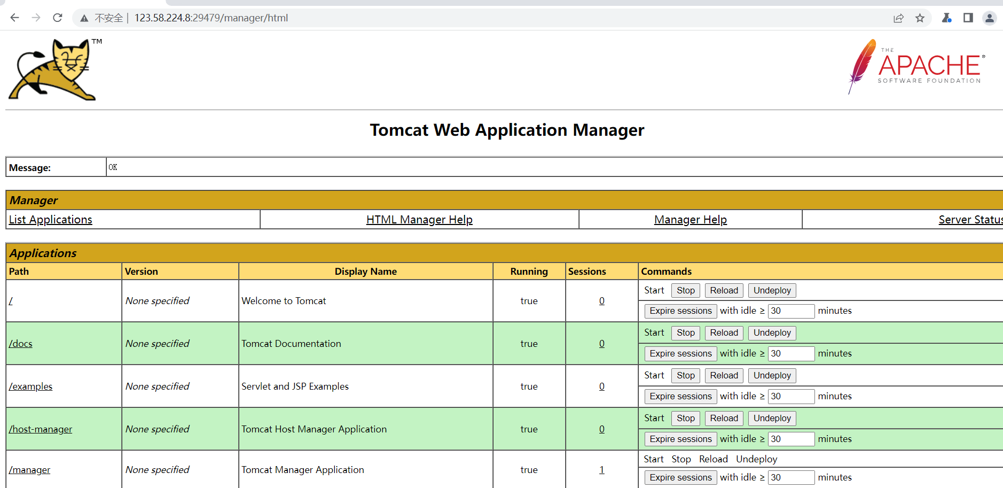This screenshot has width=1003, height=488.
Task: Reload the Tomcat Host Manager Application
Action: (x=724, y=418)
